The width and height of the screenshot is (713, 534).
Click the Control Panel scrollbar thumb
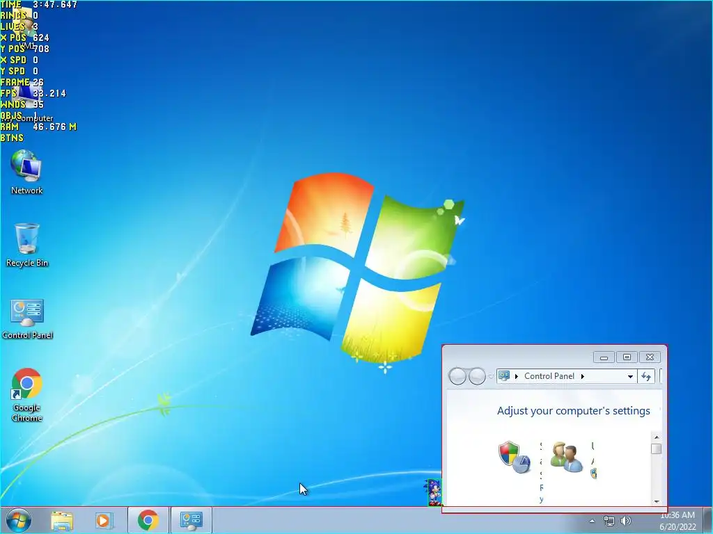point(657,448)
